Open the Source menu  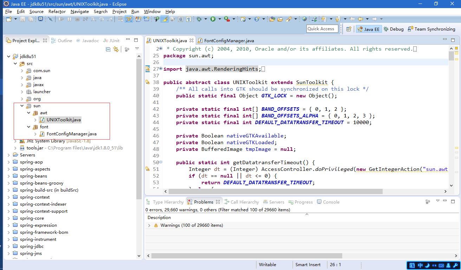36,11
